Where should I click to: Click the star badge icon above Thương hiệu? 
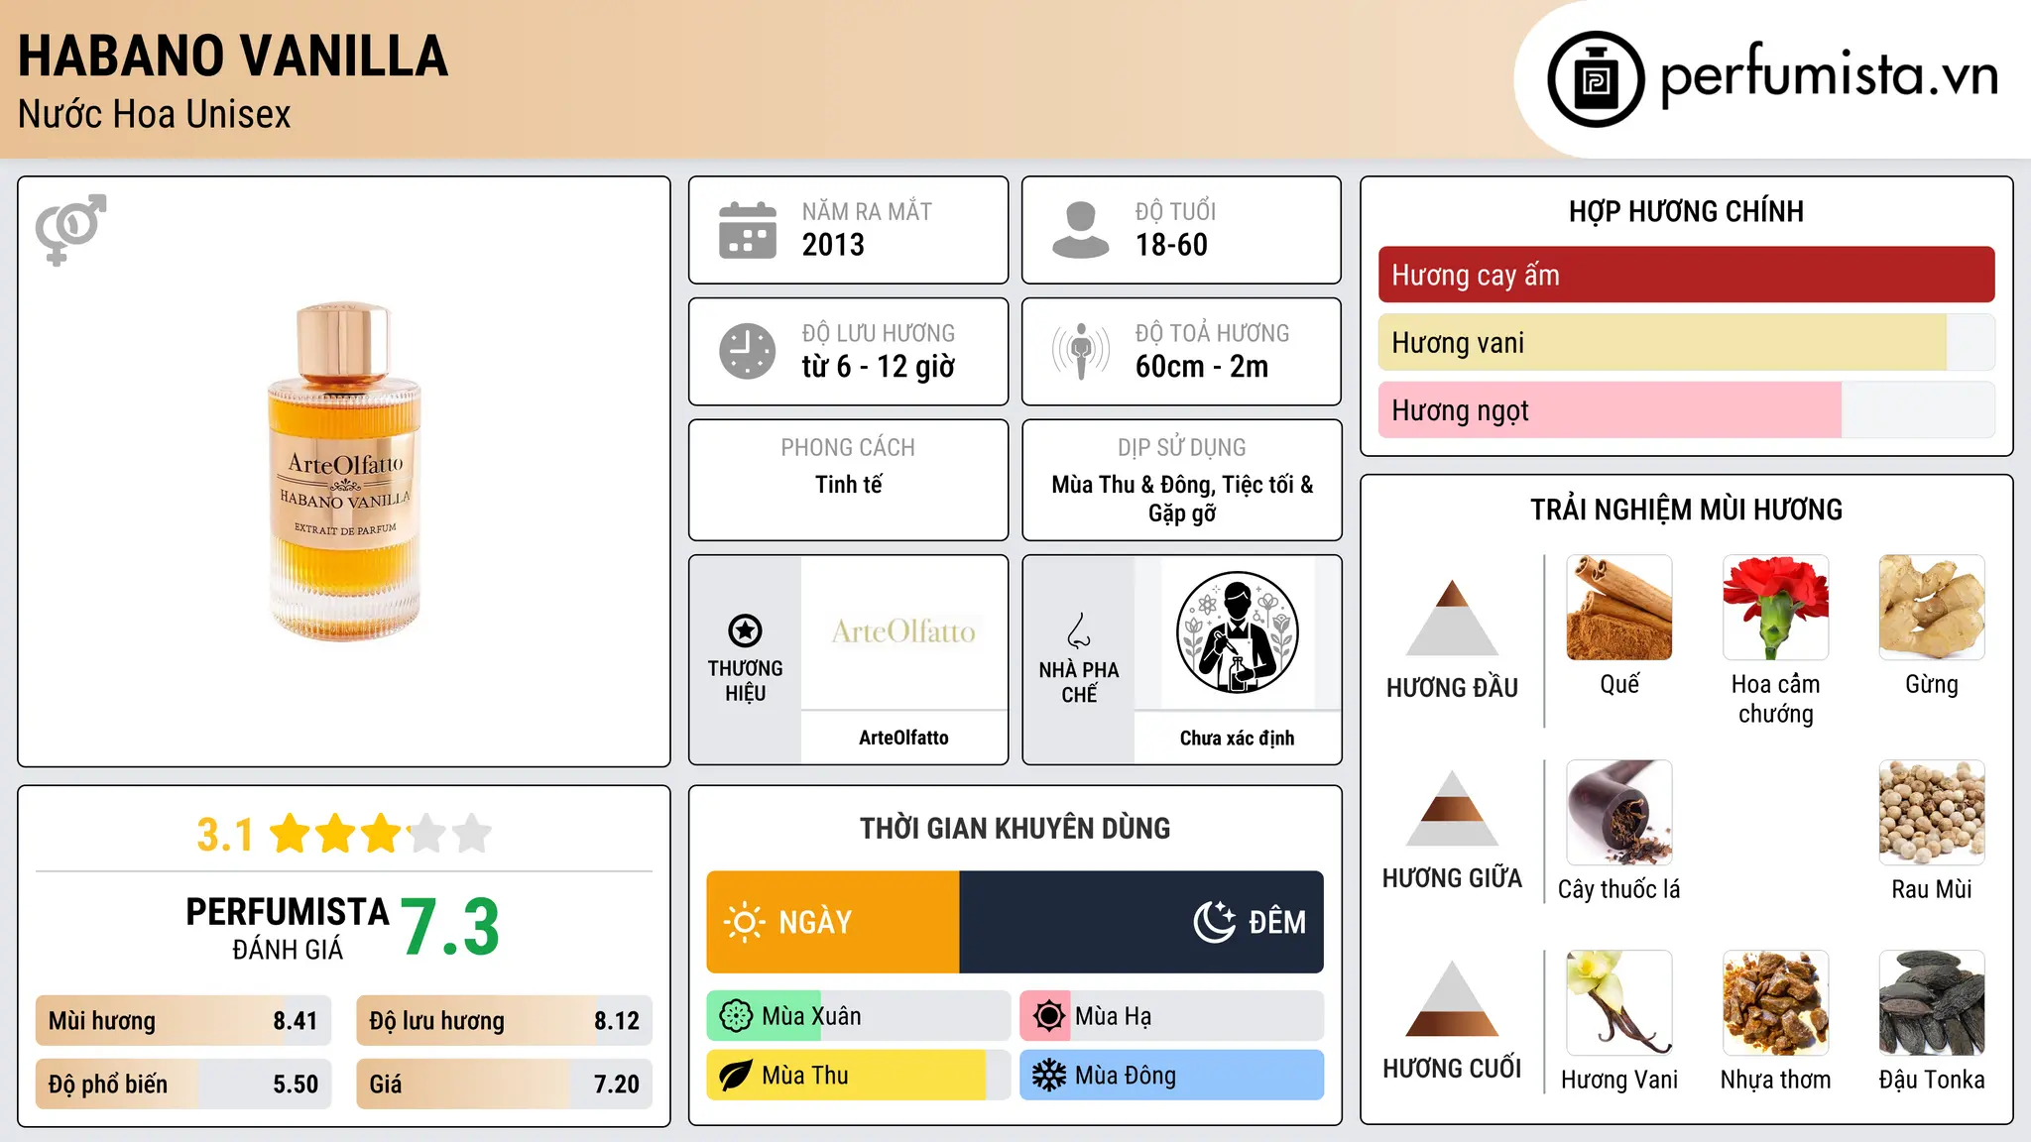click(745, 630)
